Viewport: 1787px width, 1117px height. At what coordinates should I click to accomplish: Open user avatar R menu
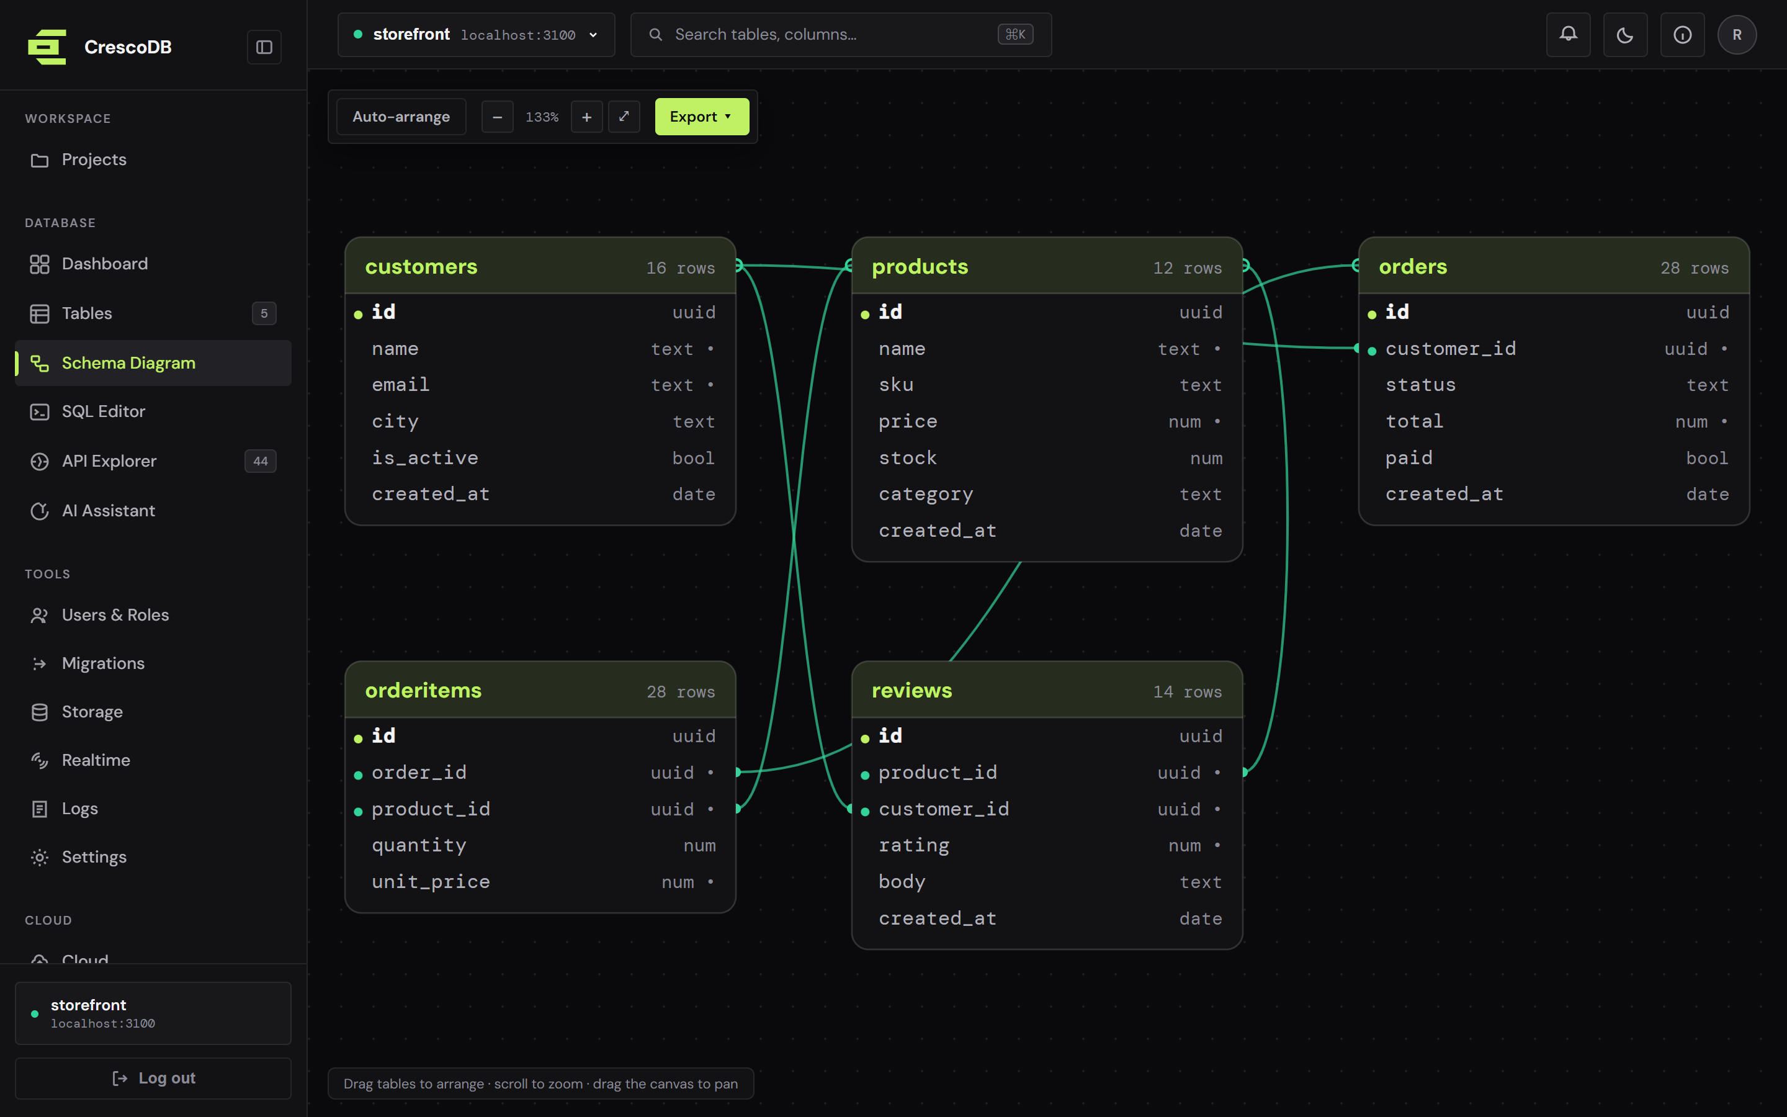tap(1737, 35)
